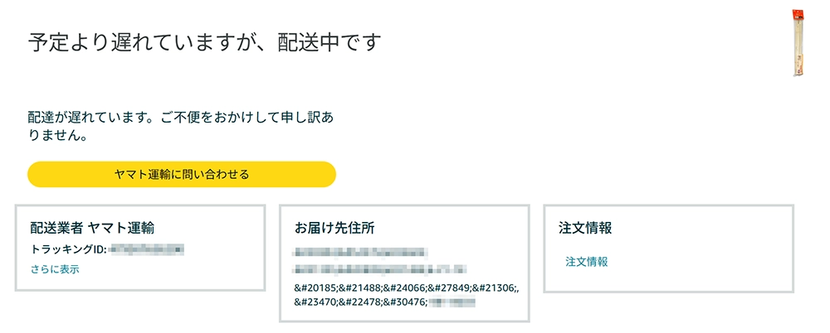Click the 配達が遅れています apology message

click(181, 117)
